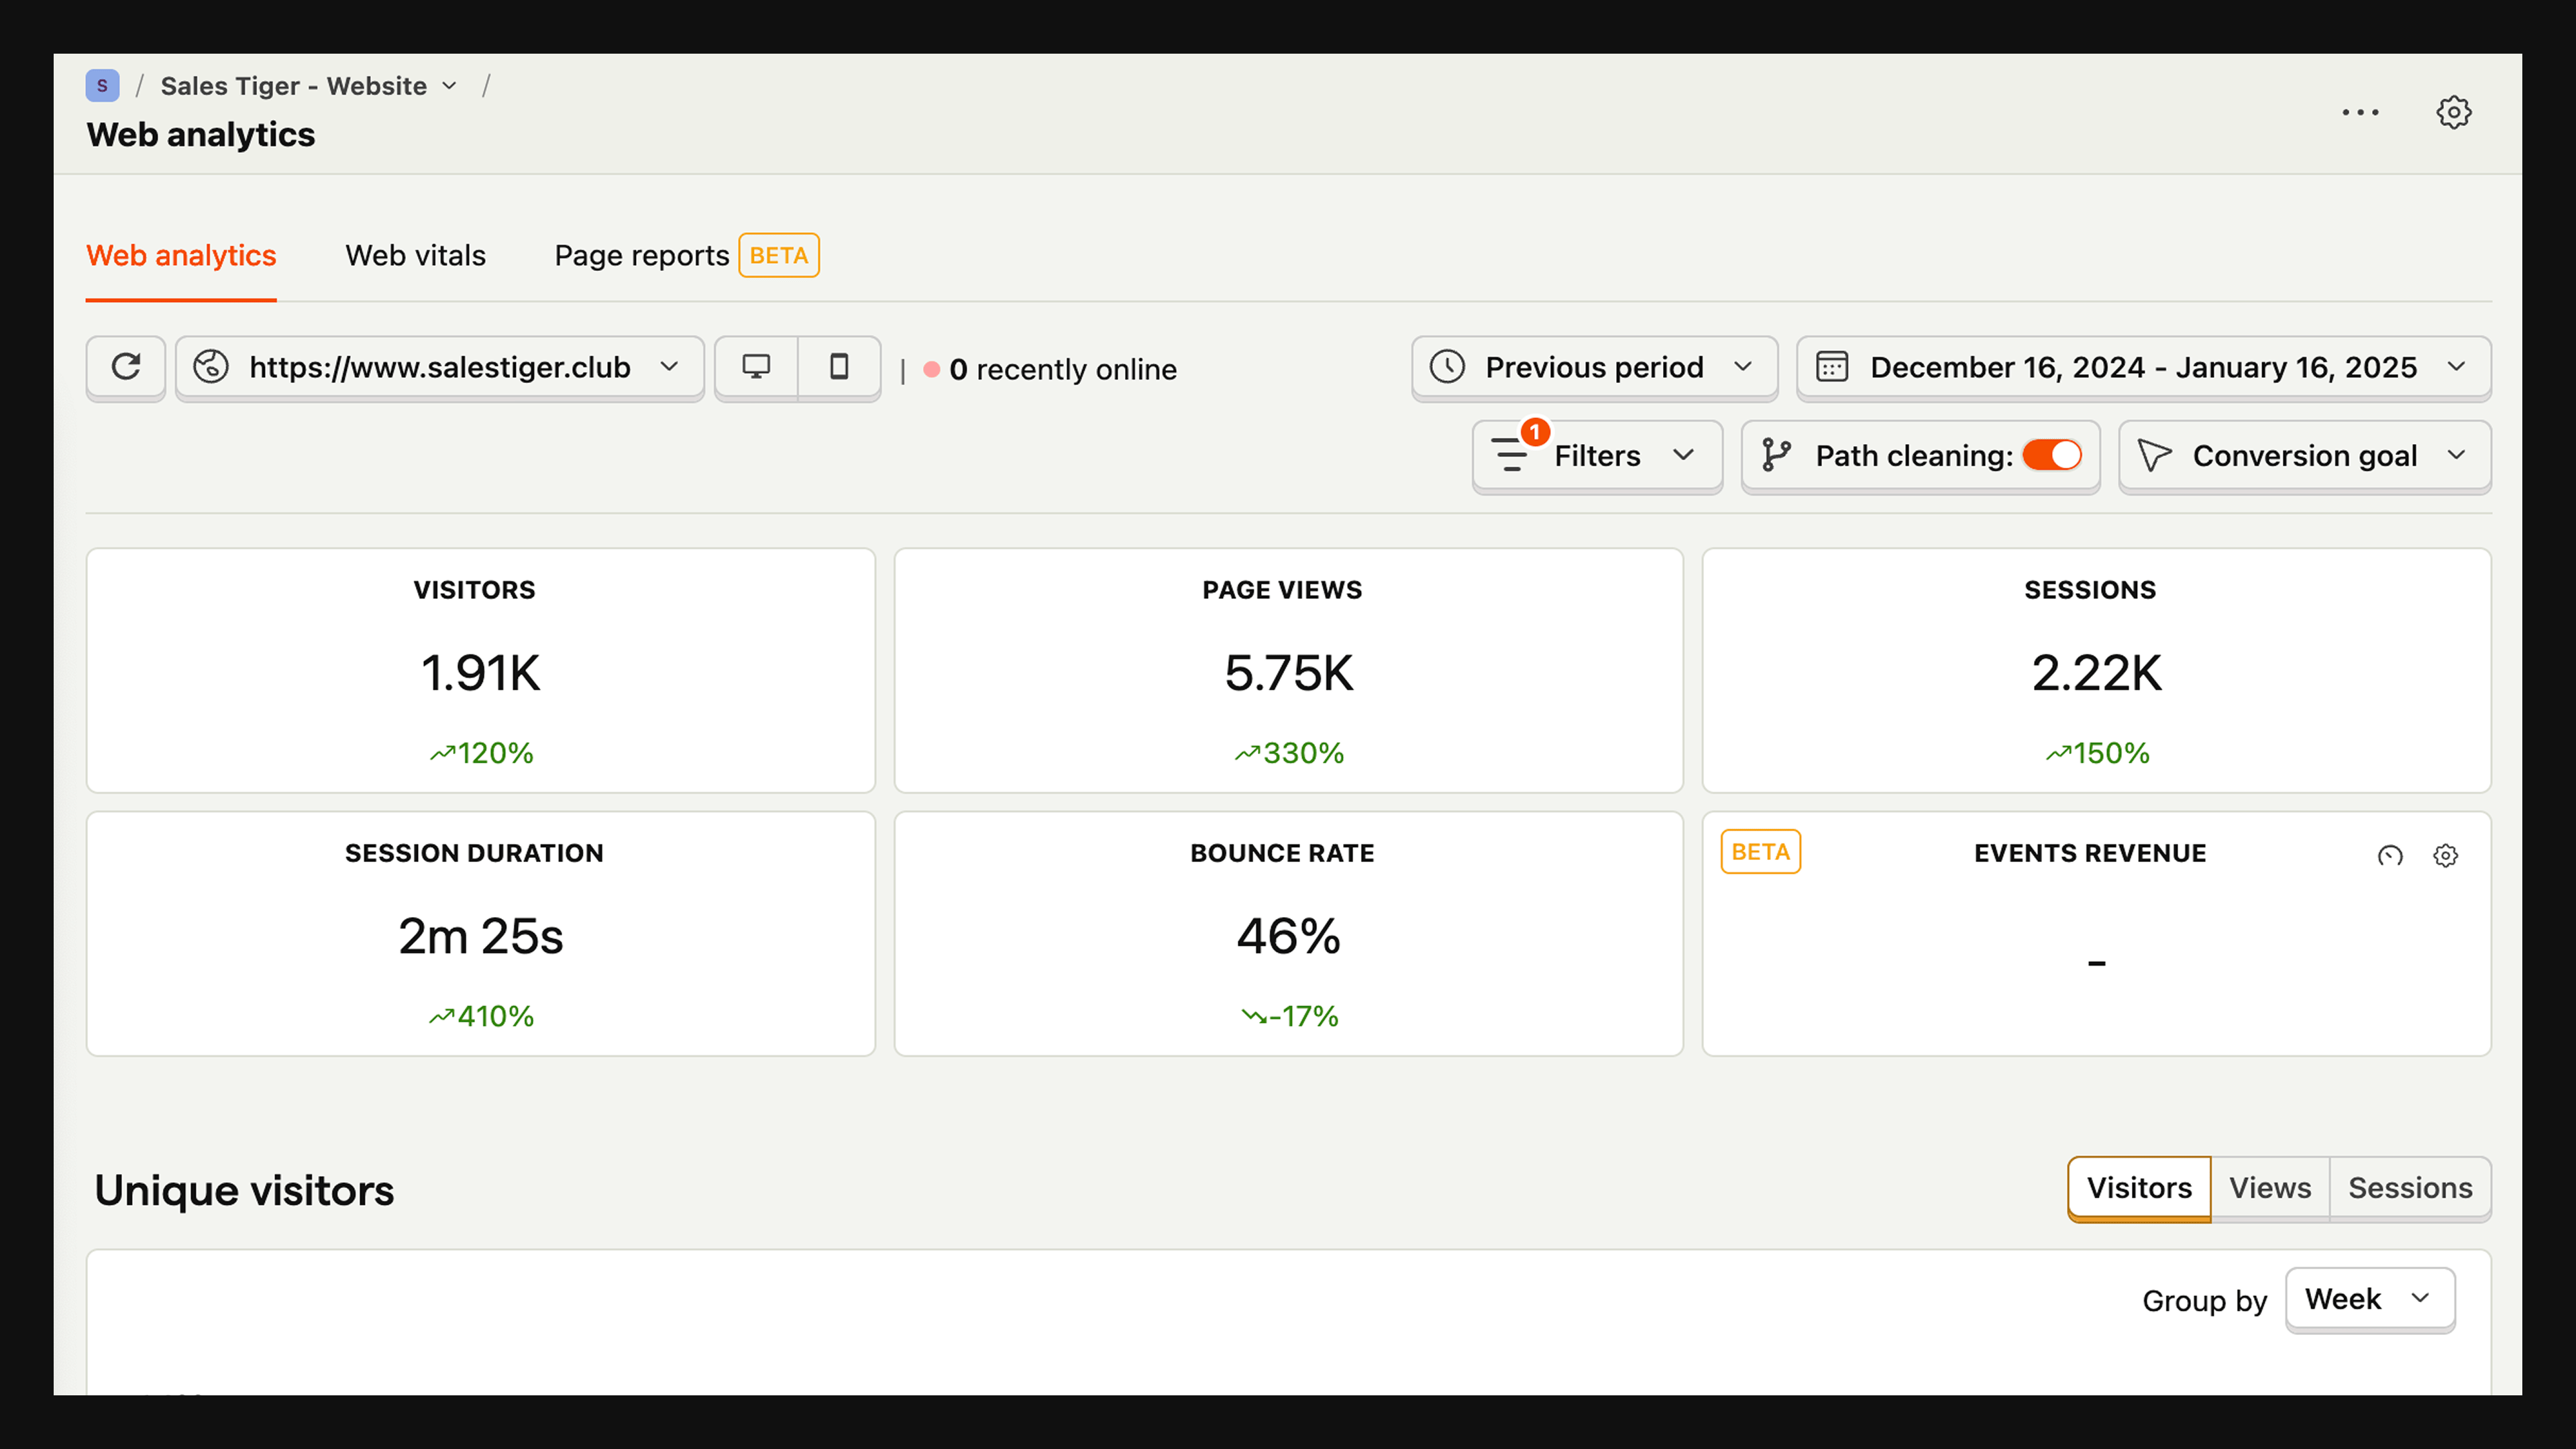Screen dimensions: 2576x1449
Task: Change Group by Week dropdown
Action: (2370, 1299)
